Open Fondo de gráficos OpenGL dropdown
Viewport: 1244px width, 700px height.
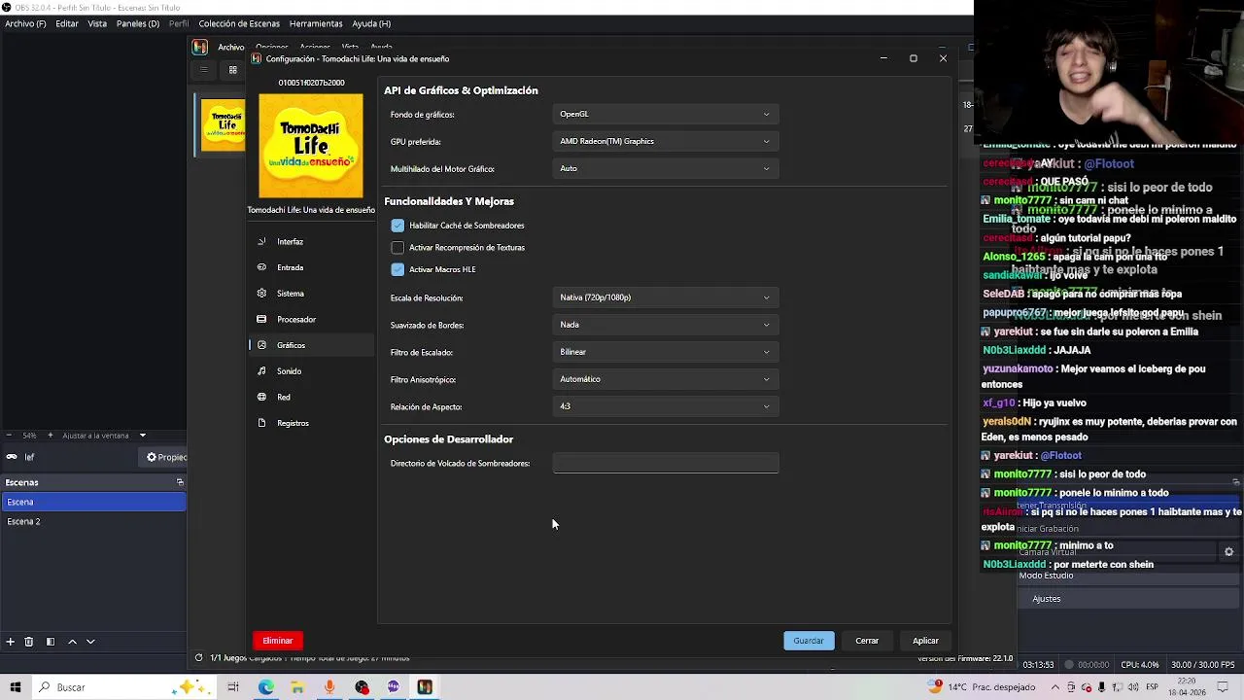tap(665, 115)
